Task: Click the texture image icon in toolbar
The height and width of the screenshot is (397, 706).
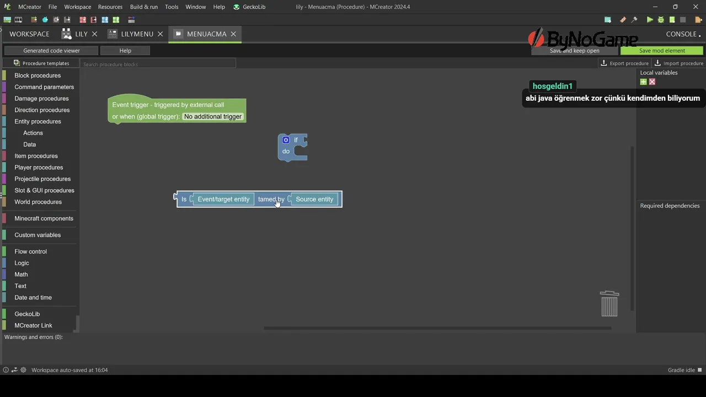Action: [x=7, y=20]
